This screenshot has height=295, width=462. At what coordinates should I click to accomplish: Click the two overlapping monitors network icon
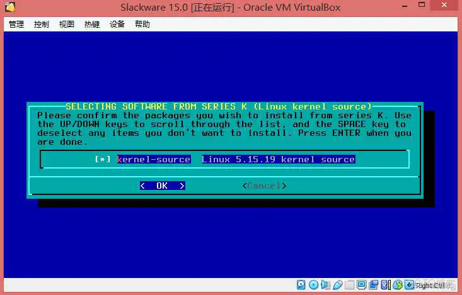coord(373,285)
